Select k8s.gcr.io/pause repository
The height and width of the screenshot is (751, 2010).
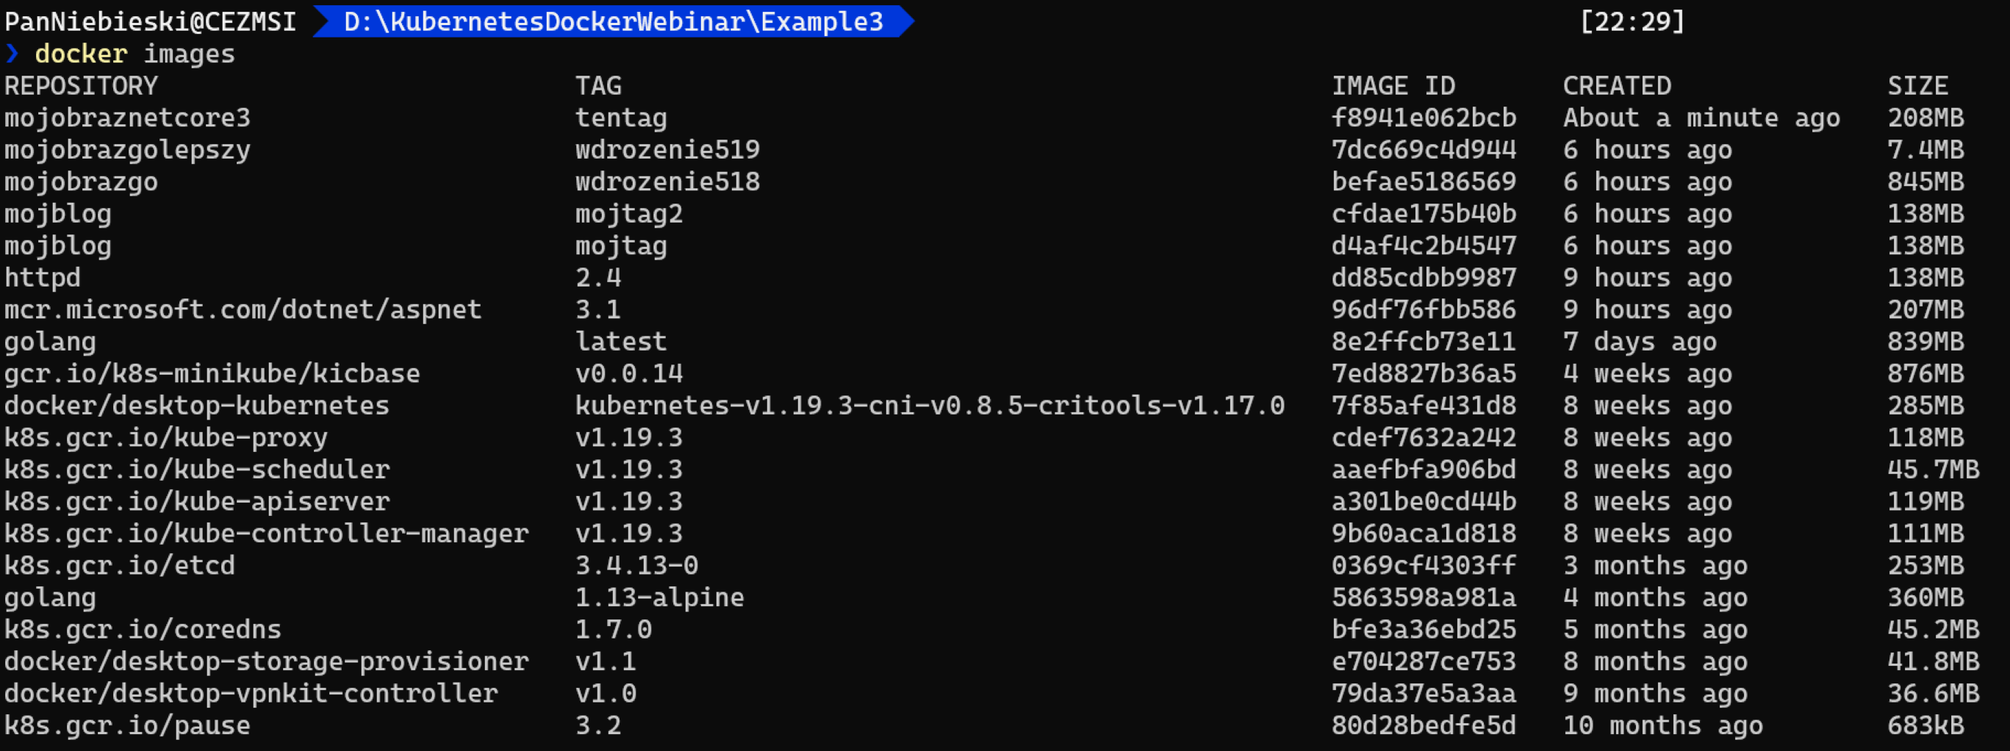click(127, 725)
